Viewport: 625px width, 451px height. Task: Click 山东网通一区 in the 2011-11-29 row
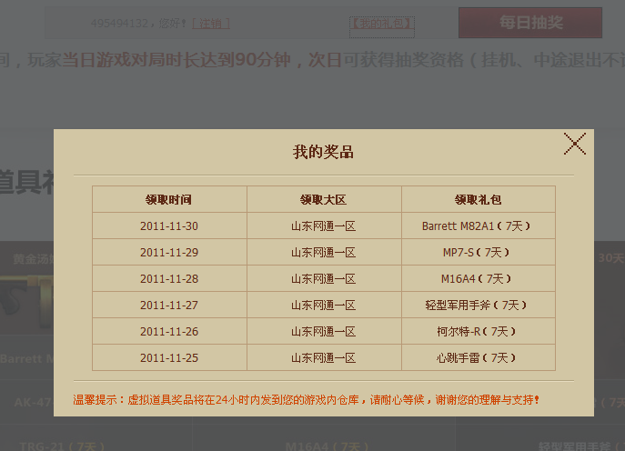[323, 252]
